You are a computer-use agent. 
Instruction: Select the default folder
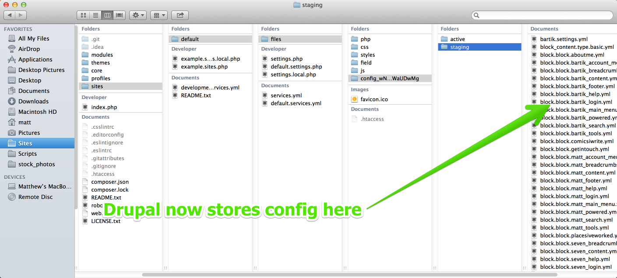210,39
